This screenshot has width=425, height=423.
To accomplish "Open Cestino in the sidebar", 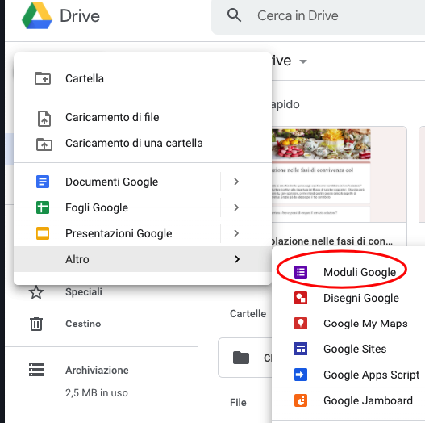I will tap(83, 324).
